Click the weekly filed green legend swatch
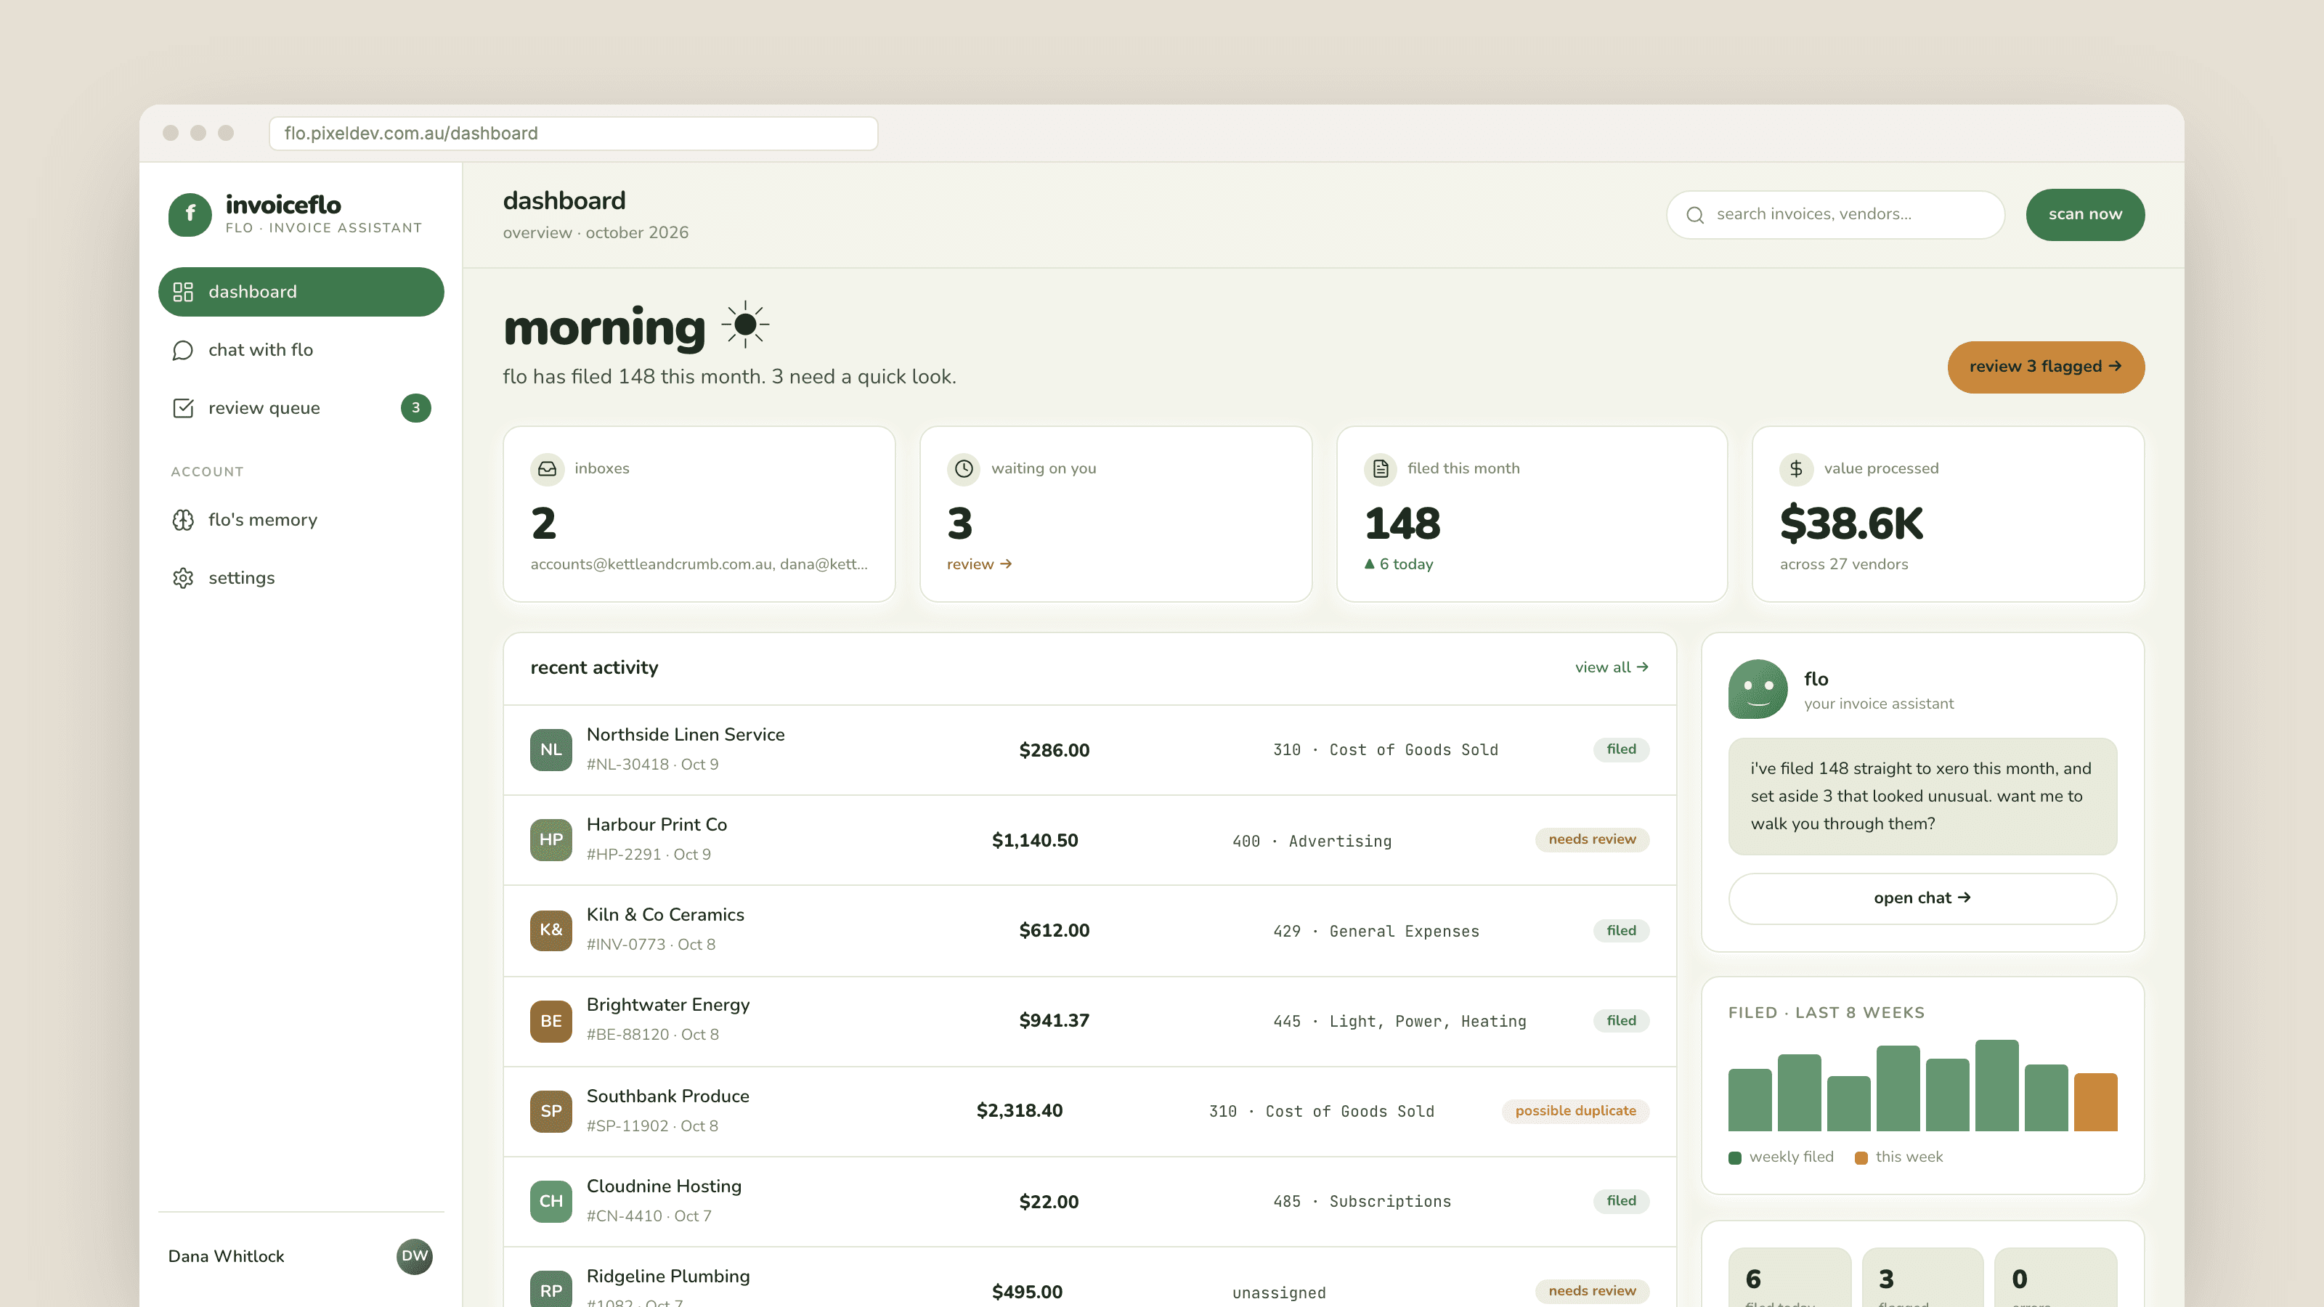The image size is (2324, 1307). [1734, 1158]
